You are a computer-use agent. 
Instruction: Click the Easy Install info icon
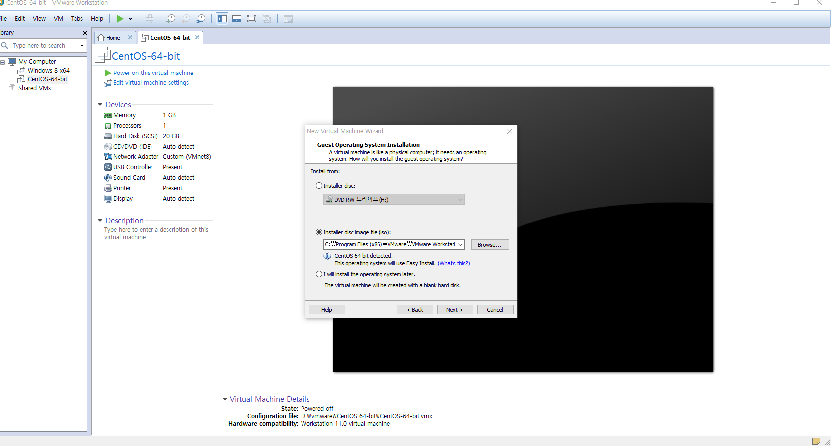(x=327, y=256)
